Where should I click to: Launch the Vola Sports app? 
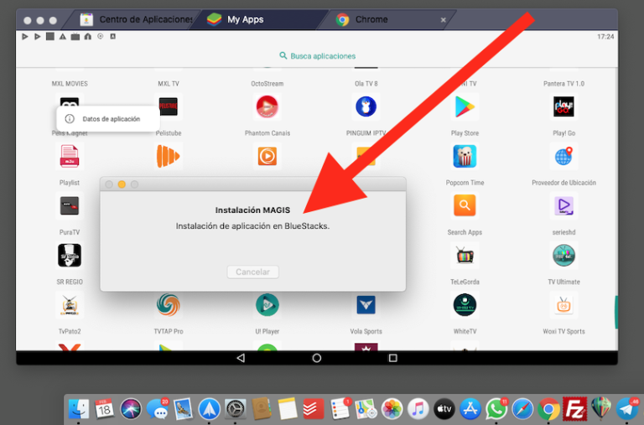click(366, 304)
